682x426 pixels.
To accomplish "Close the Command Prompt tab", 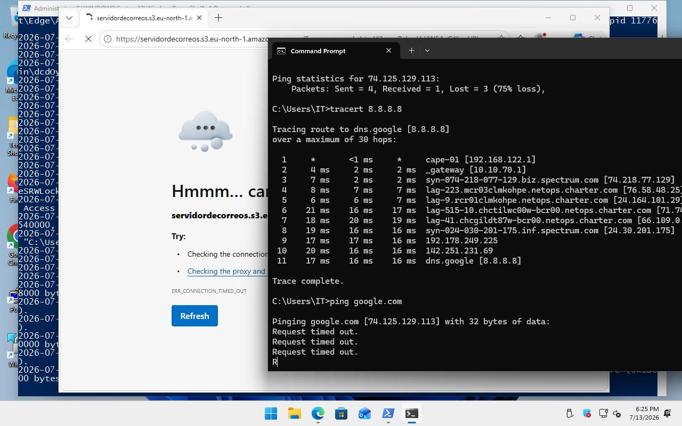I will click(388, 51).
